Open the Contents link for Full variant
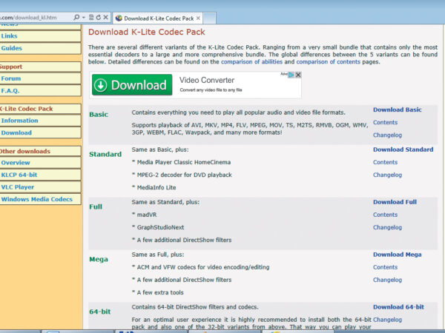 [x=385, y=215]
